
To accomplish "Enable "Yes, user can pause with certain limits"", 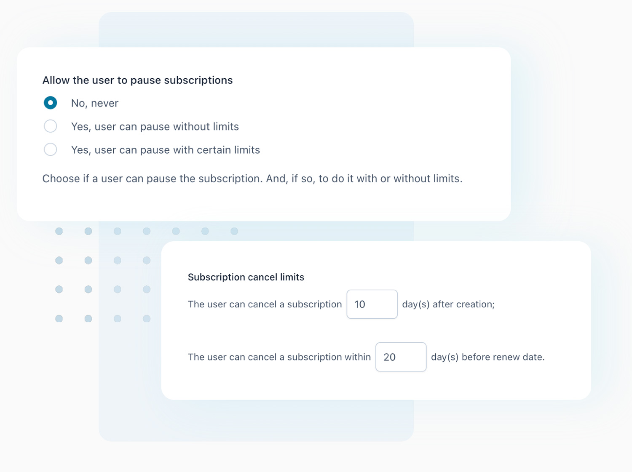I will click(x=50, y=149).
